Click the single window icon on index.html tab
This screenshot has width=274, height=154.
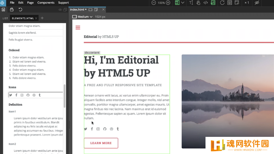click(x=90, y=10)
